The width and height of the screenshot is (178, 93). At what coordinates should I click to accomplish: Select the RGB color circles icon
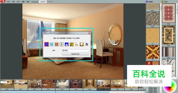(86, 44)
